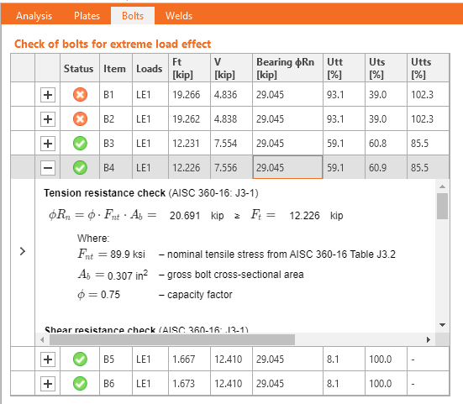Click the green check status for B6

point(80,383)
